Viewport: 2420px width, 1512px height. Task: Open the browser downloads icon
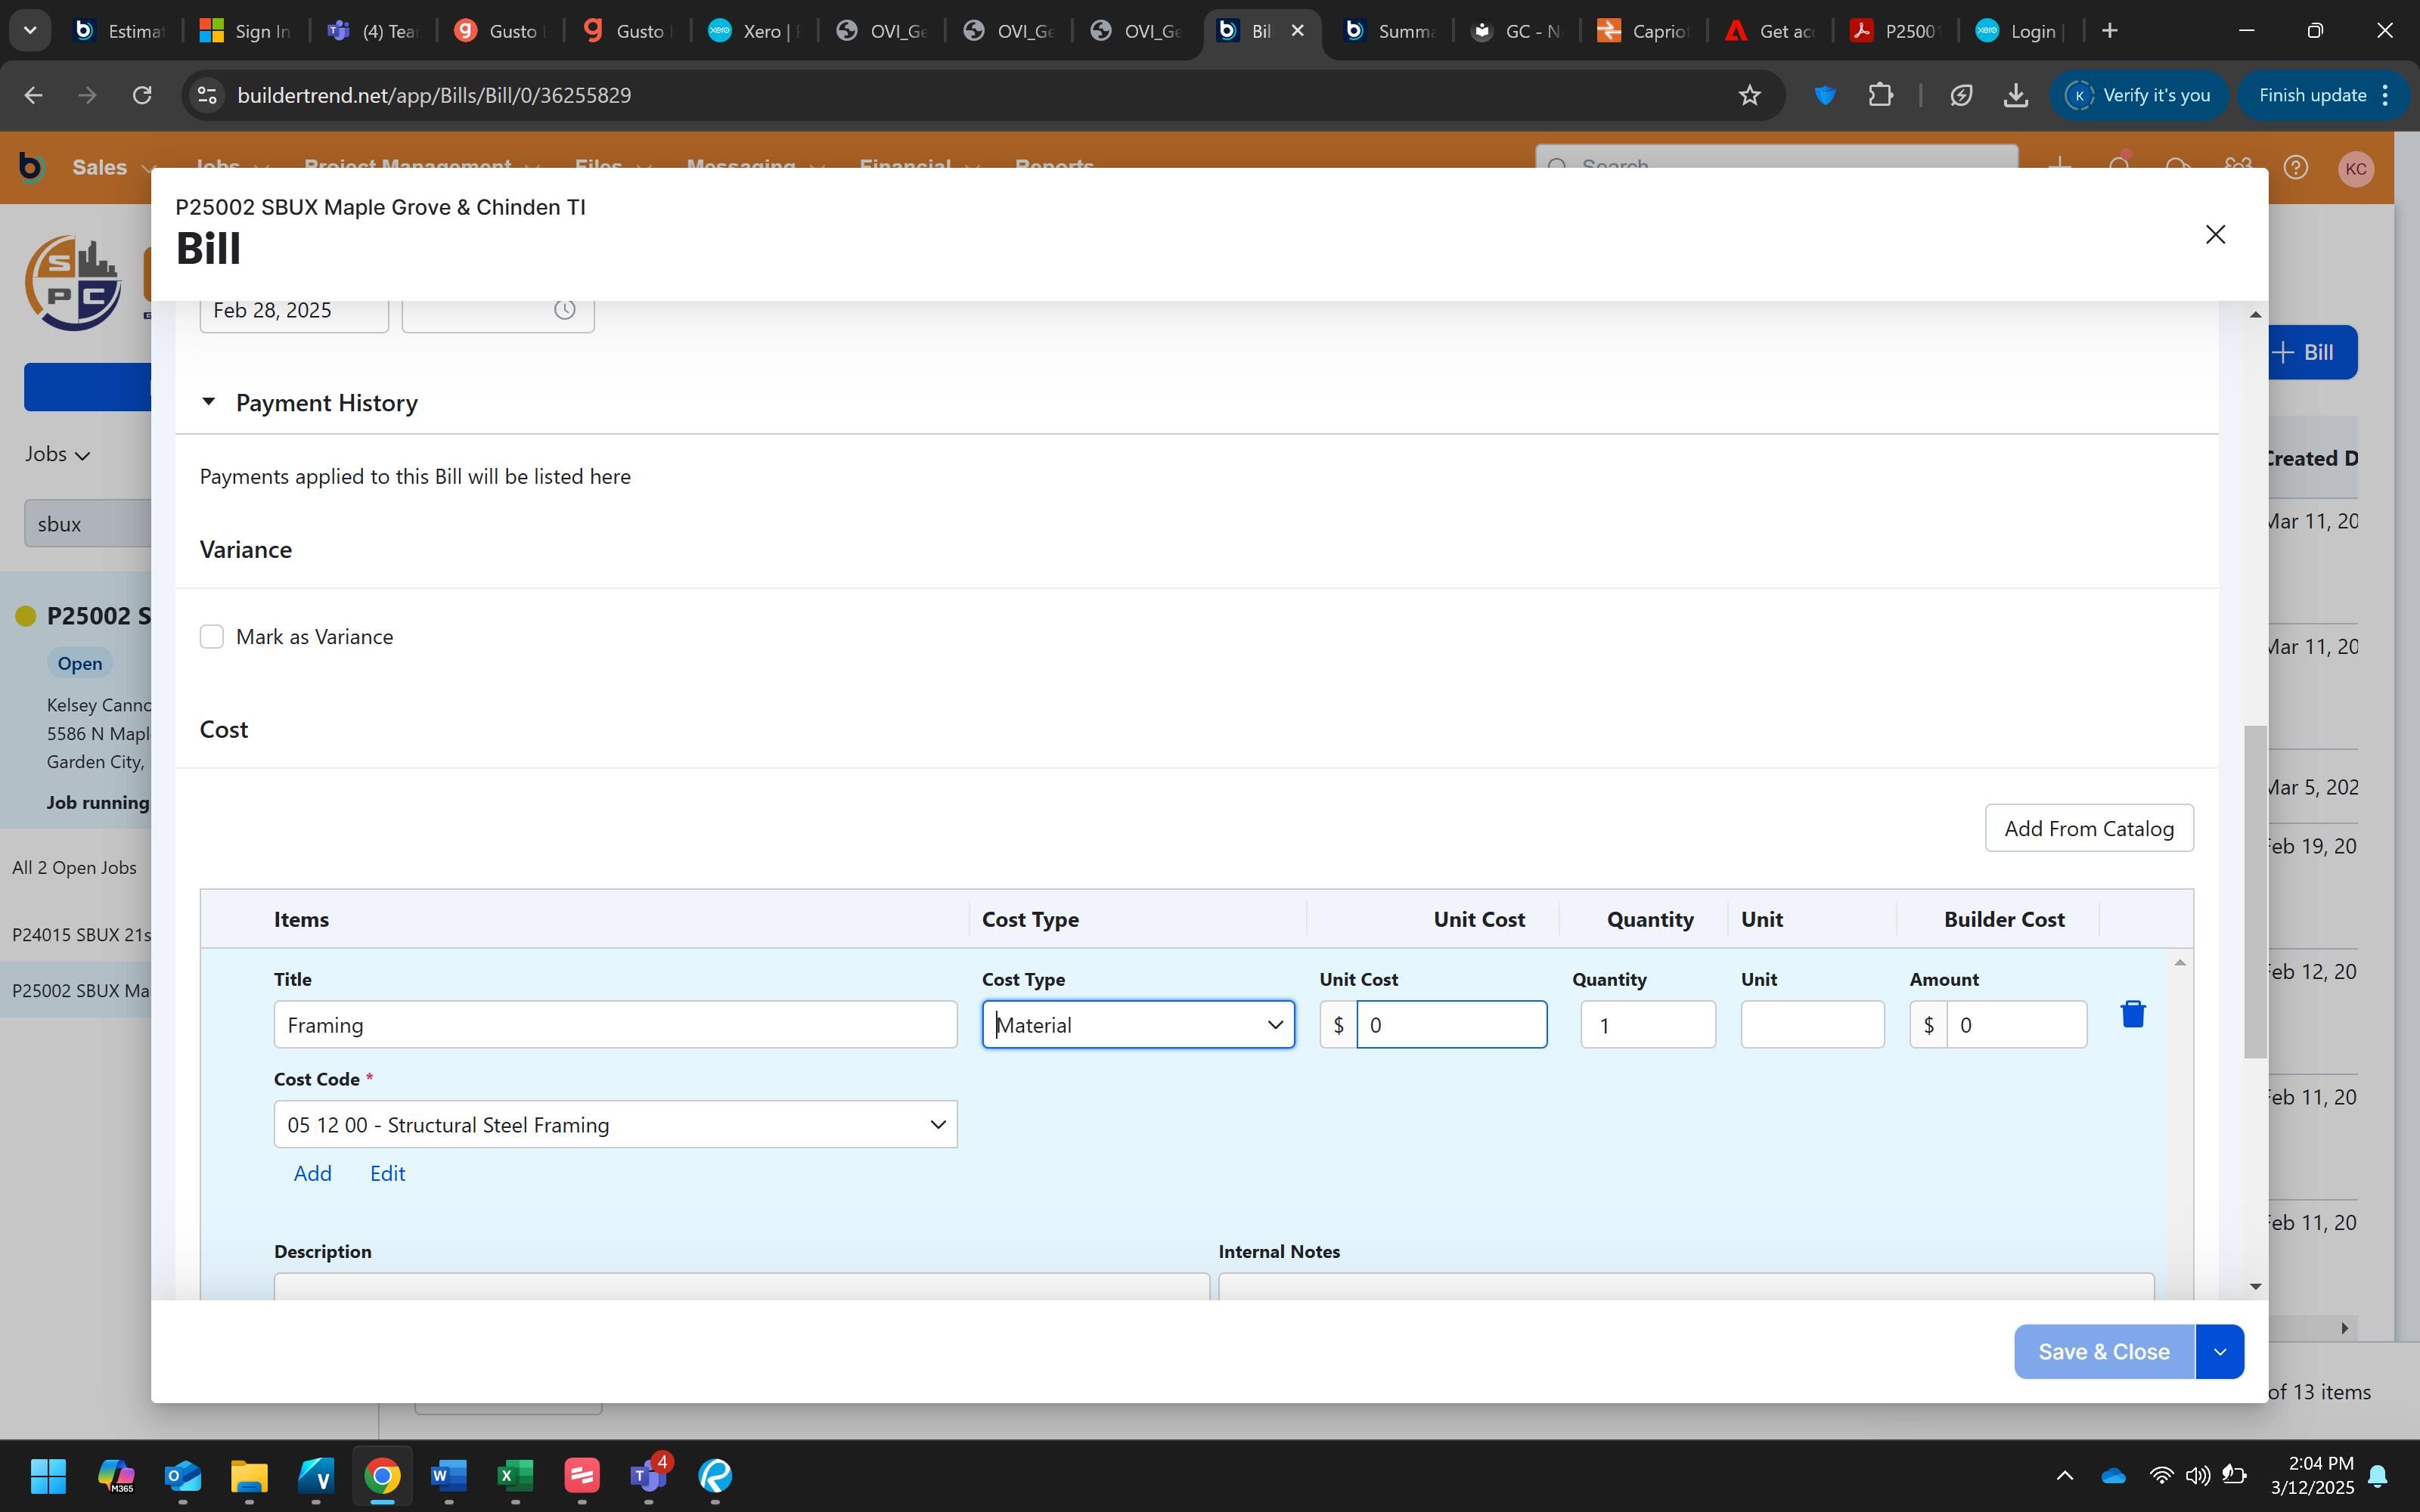tap(2016, 95)
